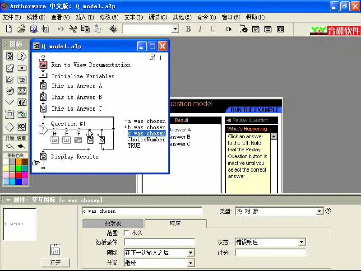Select the Initialize Variables calculation icon

click(x=43, y=75)
